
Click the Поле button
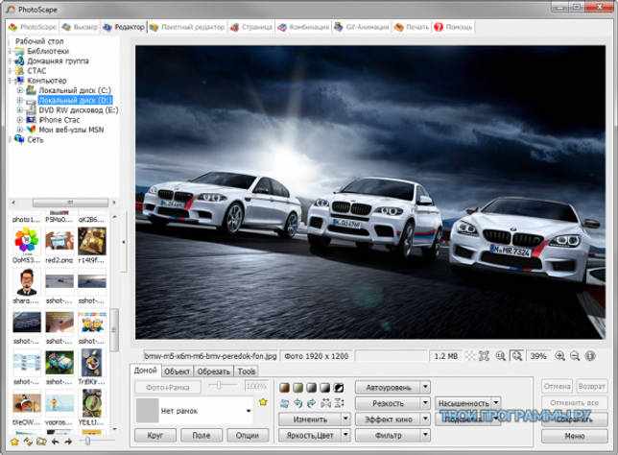tap(202, 435)
